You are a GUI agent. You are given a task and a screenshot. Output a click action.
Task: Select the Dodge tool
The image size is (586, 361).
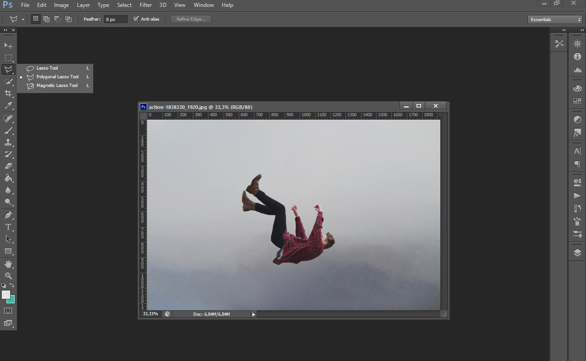click(8, 202)
